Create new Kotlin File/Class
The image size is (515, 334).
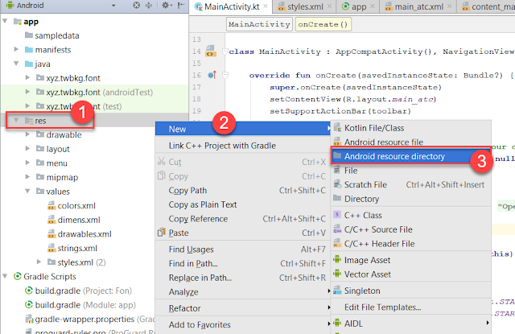coord(411,128)
